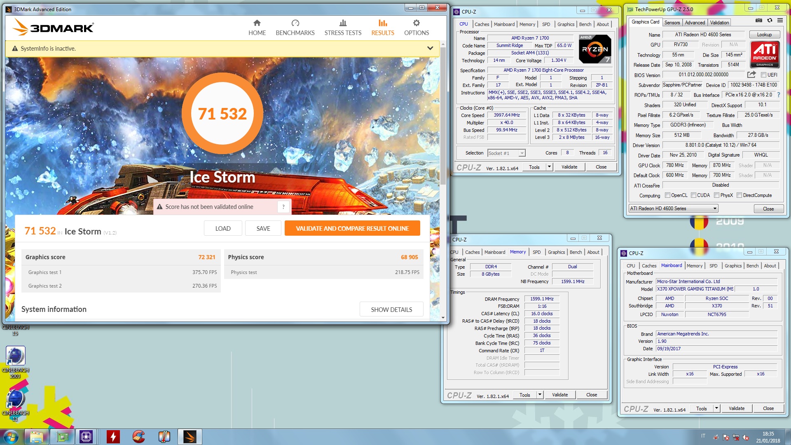Screen dimensions: 791x445
Task: Toggle the DirectCompute checkbox in GPU-Z
Action: [x=740, y=195]
